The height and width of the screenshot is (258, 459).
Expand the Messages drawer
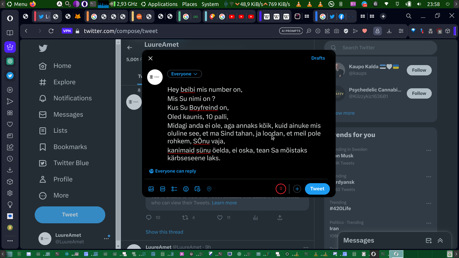(x=440, y=241)
